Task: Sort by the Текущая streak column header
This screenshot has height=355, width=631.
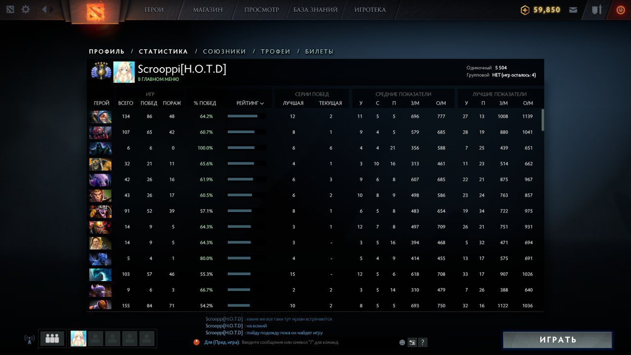Action: coord(330,103)
